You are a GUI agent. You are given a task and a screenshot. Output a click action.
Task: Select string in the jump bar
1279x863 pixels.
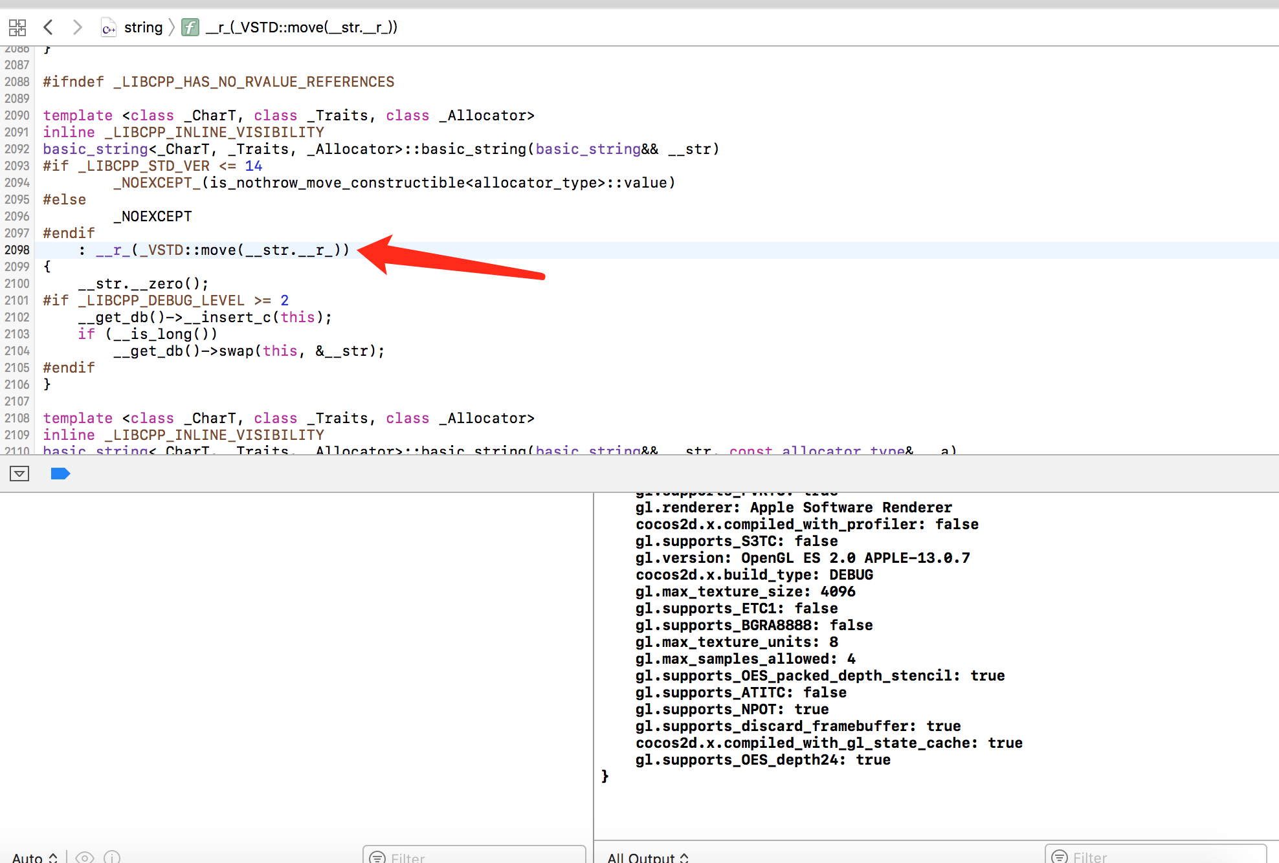[x=143, y=27]
